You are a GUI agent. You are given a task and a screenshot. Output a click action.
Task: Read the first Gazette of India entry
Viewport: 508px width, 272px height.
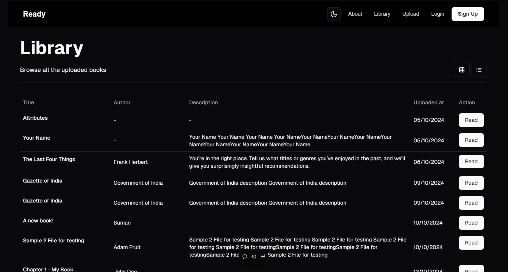click(x=471, y=183)
